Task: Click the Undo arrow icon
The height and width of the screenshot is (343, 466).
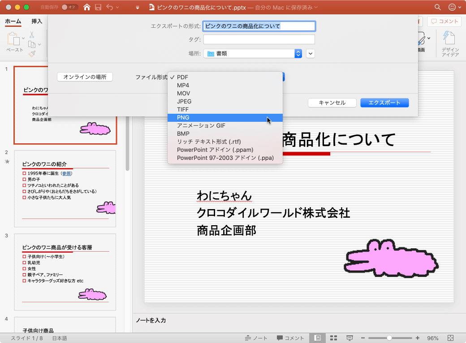Action: pyautogui.click(x=109, y=7)
